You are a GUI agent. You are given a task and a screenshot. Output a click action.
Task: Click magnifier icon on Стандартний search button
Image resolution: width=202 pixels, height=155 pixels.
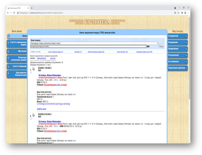(x=186, y=36)
